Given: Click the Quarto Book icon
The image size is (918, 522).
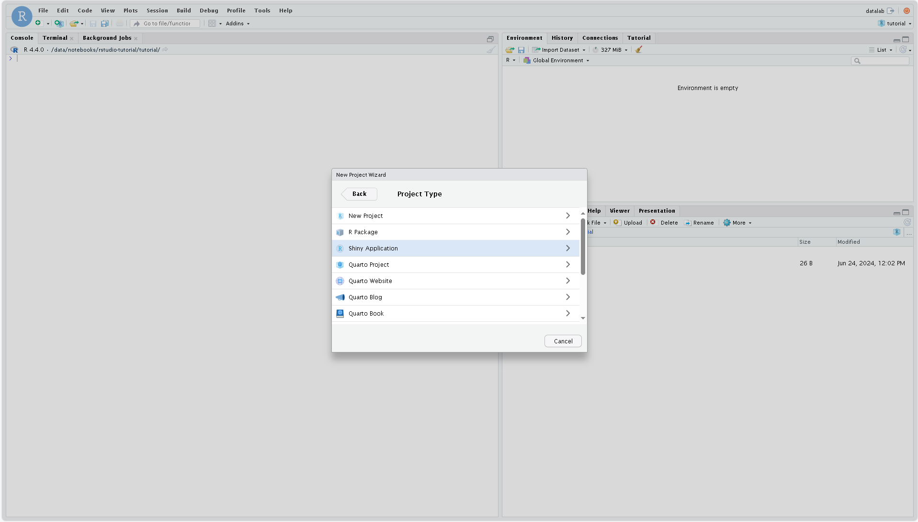Looking at the screenshot, I should (x=340, y=314).
